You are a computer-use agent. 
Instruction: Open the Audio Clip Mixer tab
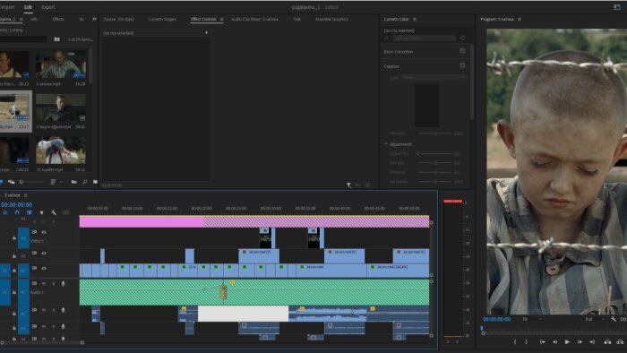pyautogui.click(x=254, y=19)
